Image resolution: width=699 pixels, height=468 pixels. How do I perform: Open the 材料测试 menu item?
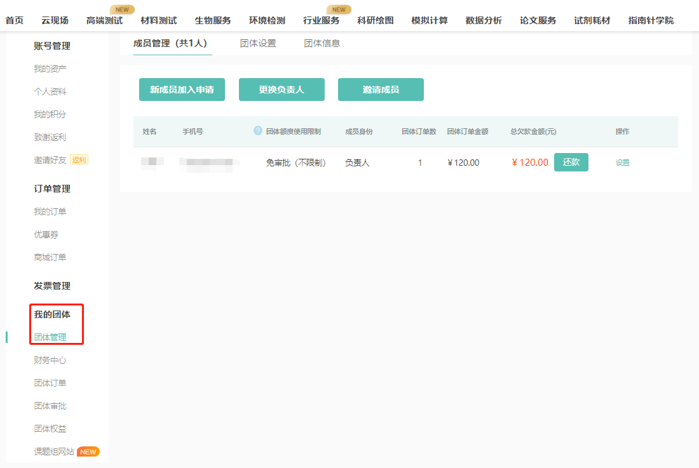click(158, 20)
